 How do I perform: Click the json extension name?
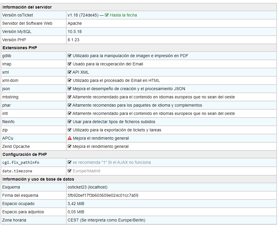(6, 89)
